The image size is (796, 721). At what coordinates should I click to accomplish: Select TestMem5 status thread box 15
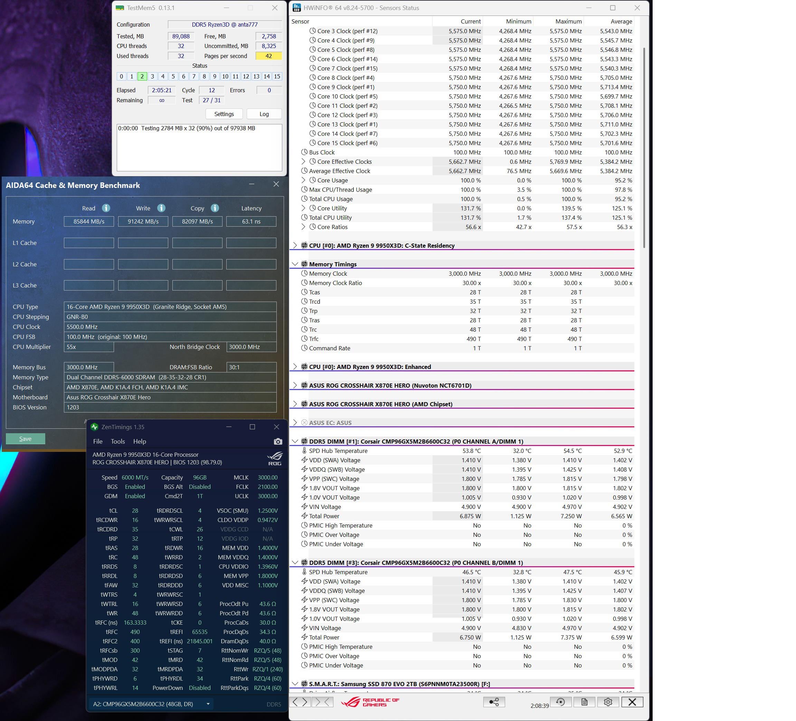click(x=277, y=77)
